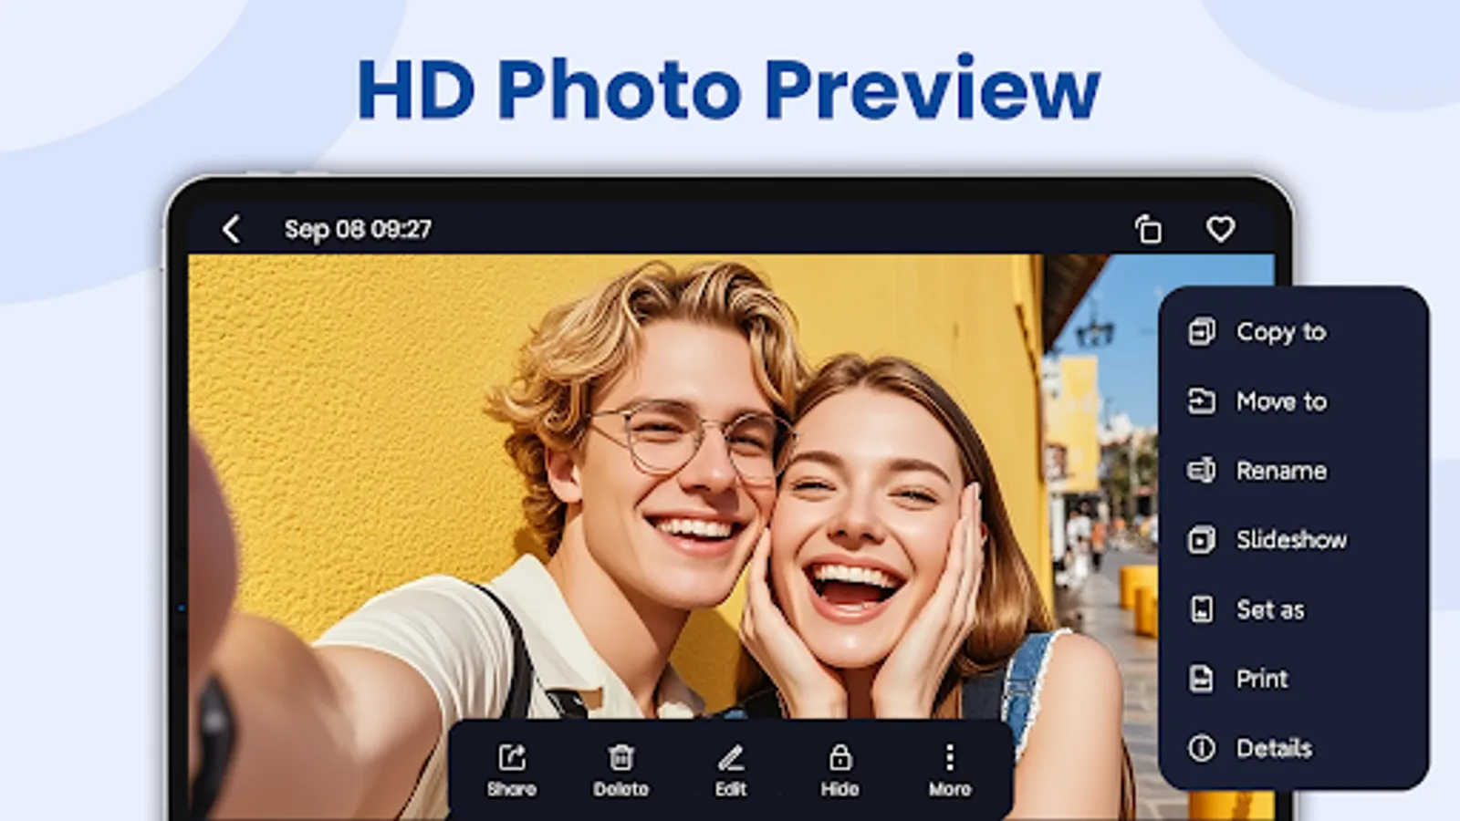Click the back arrow to exit preview
Screen dimensions: 1460x821
(231, 230)
